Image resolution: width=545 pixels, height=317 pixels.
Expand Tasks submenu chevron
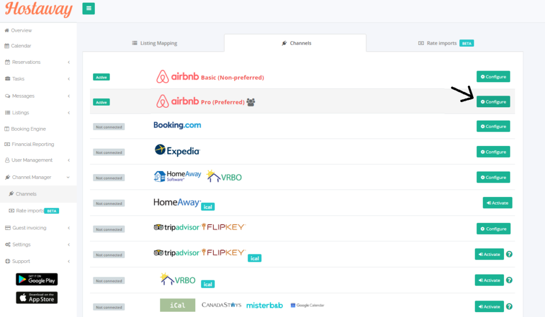[x=69, y=79]
